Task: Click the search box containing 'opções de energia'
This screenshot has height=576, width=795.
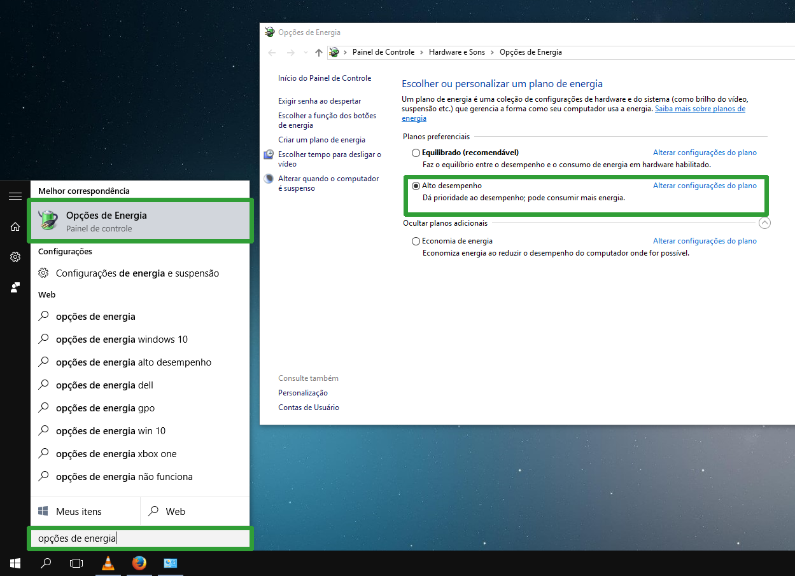Action: [x=140, y=538]
